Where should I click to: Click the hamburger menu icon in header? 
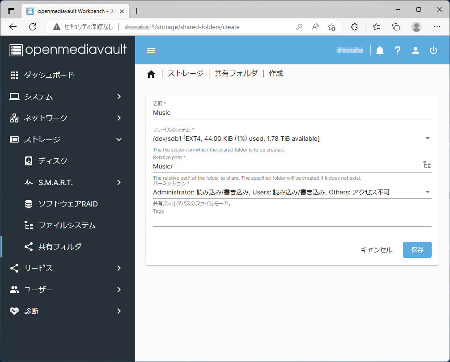point(151,51)
